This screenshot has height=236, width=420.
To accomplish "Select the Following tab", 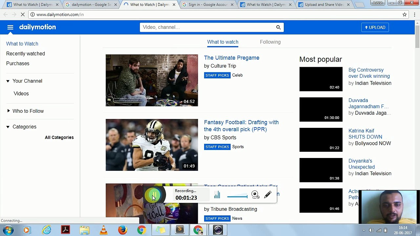I will click(x=270, y=42).
